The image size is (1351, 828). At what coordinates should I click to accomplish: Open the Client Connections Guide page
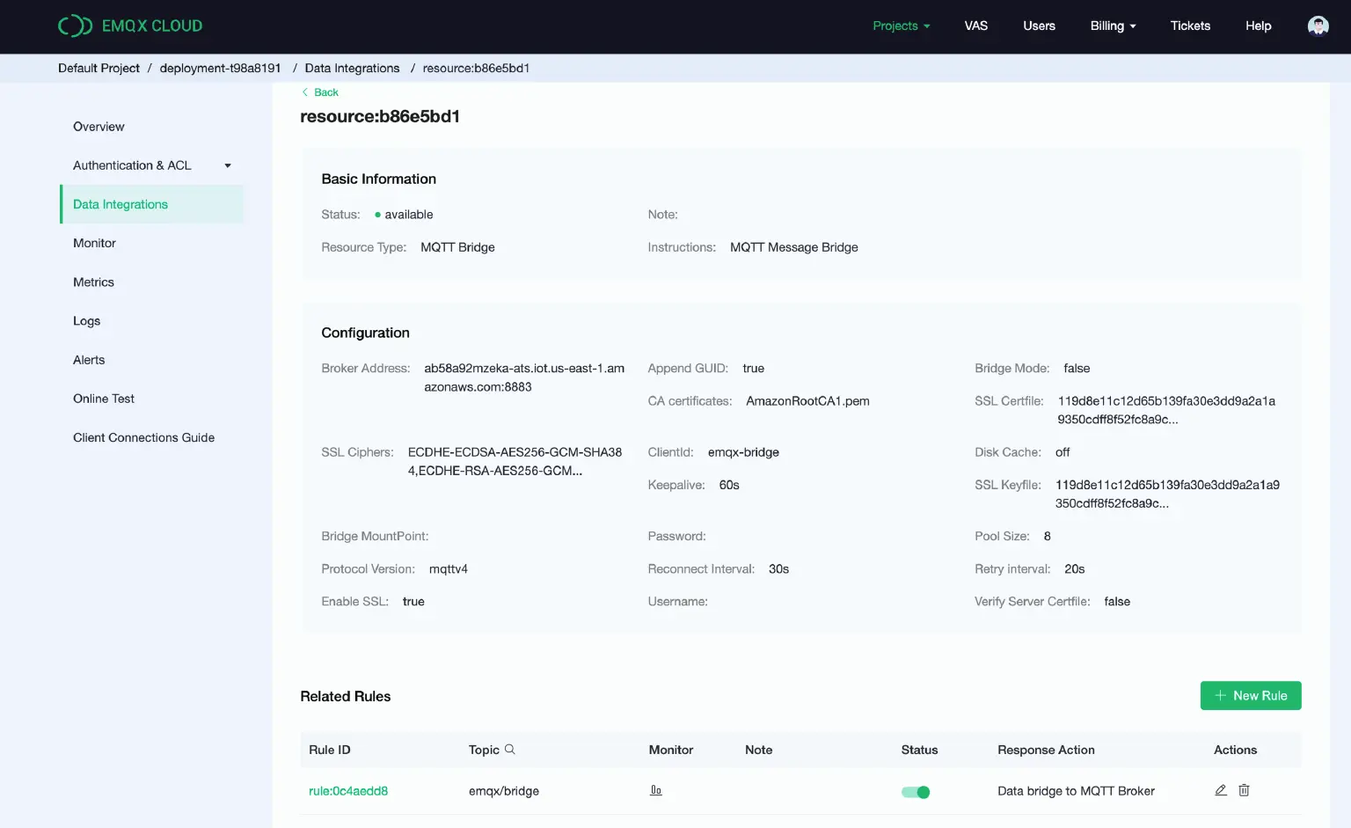coord(143,437)
